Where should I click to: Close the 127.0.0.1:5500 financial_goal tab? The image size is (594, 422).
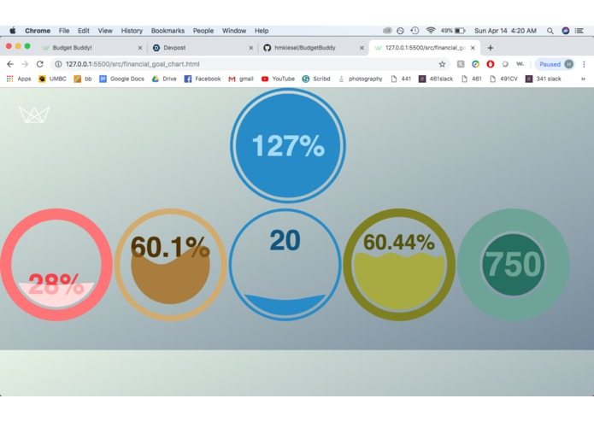click(x=473, y=48)
